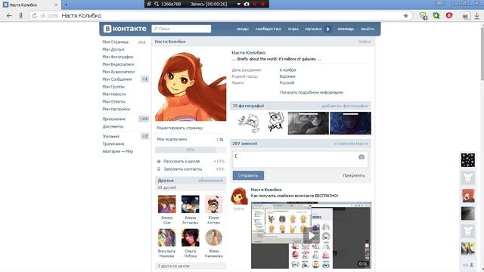The image size is (484, 272).
Task: Click 'ред.' edit link beside Моя Страница
Action: 142,42
